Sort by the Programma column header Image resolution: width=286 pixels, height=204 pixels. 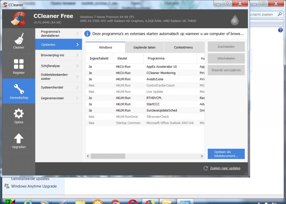156,58
